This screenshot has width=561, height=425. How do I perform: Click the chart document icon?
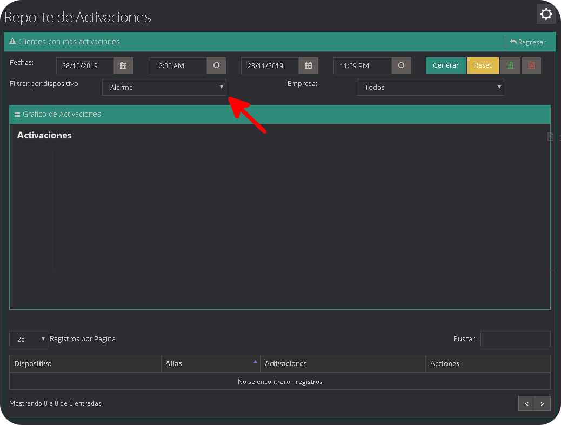click(550, 137)
